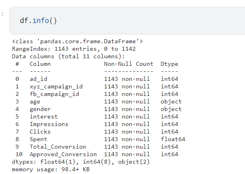245x174 pixels.
Task: Click the gender column name
Action: click(x=40, y=109)
